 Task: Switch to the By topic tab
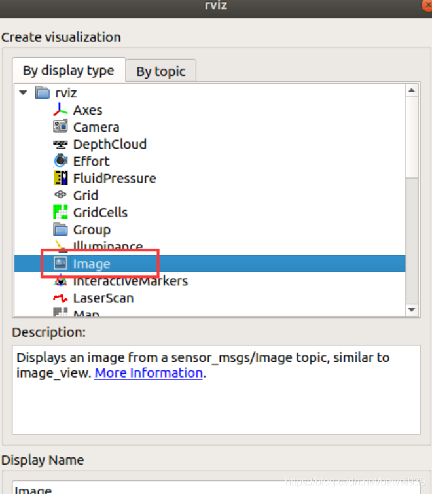coord(161,71)
